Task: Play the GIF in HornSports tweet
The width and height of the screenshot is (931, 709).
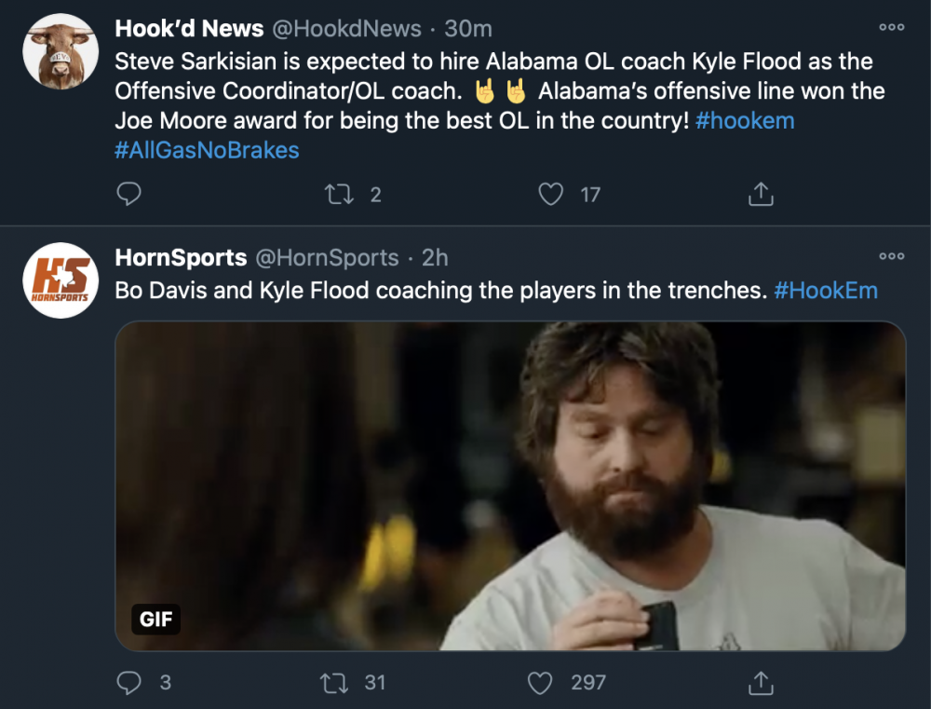Action: [509, 485]
